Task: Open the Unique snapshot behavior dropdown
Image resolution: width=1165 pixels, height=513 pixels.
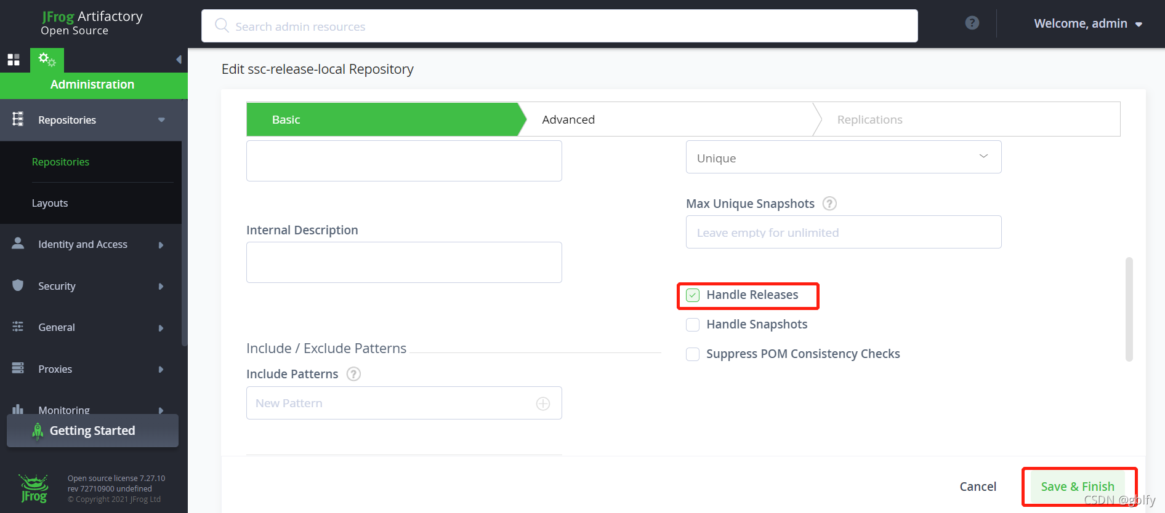Action: click(x=844, y=157)
